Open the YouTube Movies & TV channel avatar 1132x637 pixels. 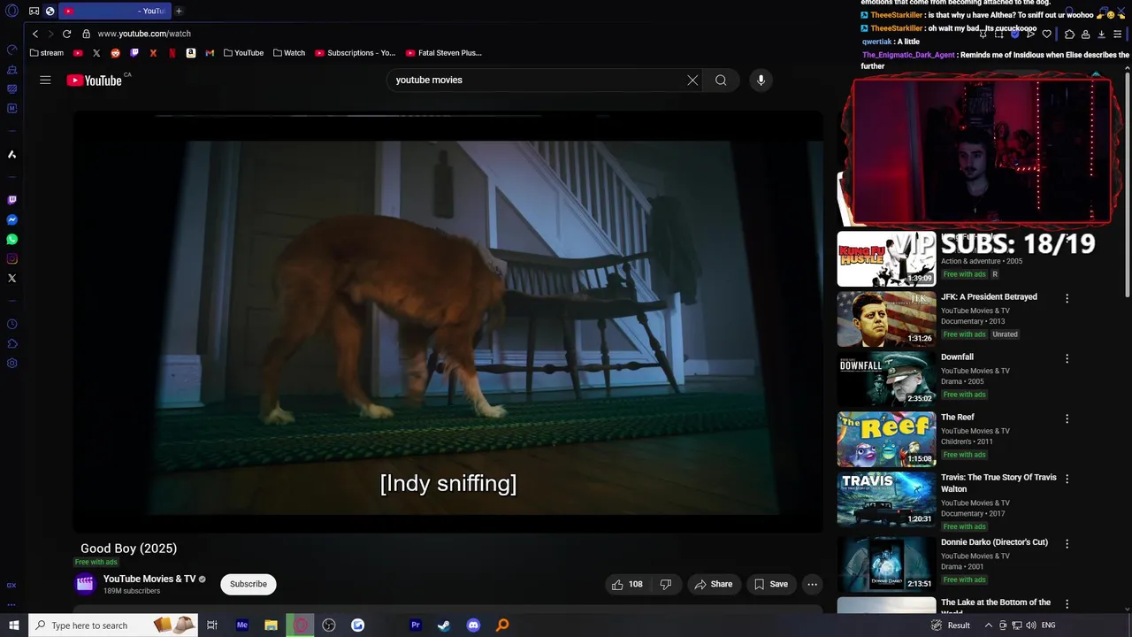pos(85,583)
